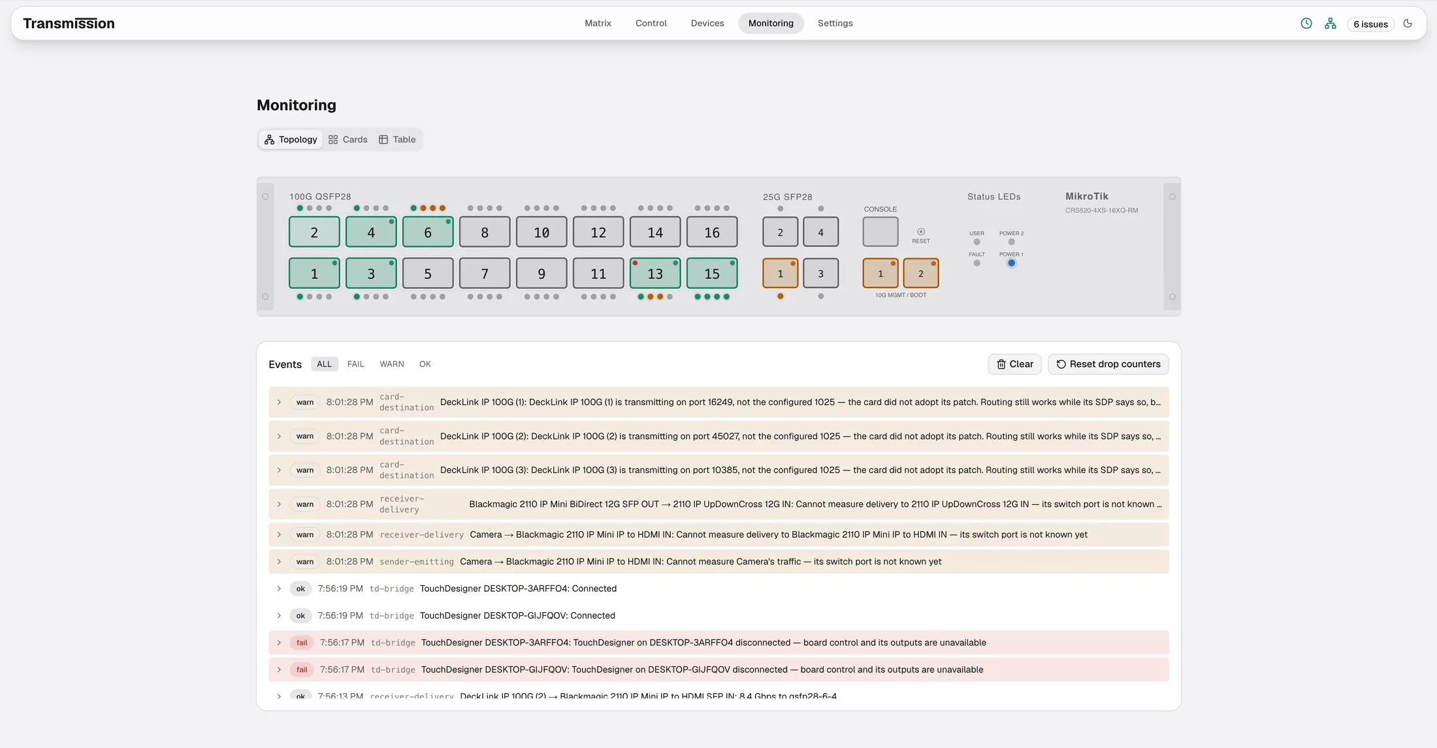Switch to Topology view
Screen dimensions: 1437x748
291,139
